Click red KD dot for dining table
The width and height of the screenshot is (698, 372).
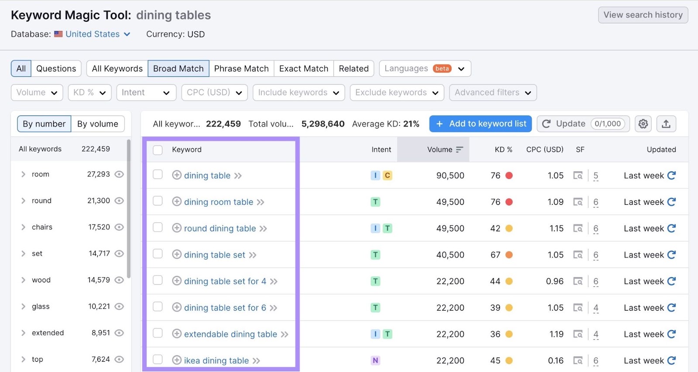click(x=509, y=176)
